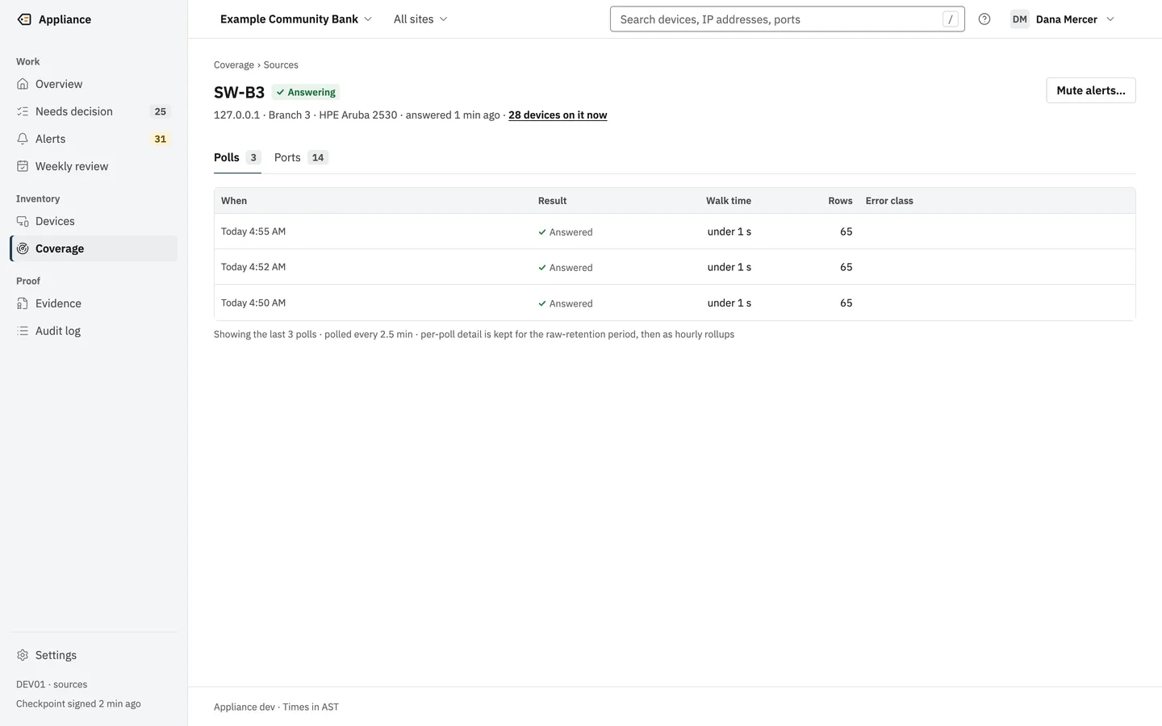Click the Walk time column header
The height and width of the screenshot is (726, 1162).
729,201
